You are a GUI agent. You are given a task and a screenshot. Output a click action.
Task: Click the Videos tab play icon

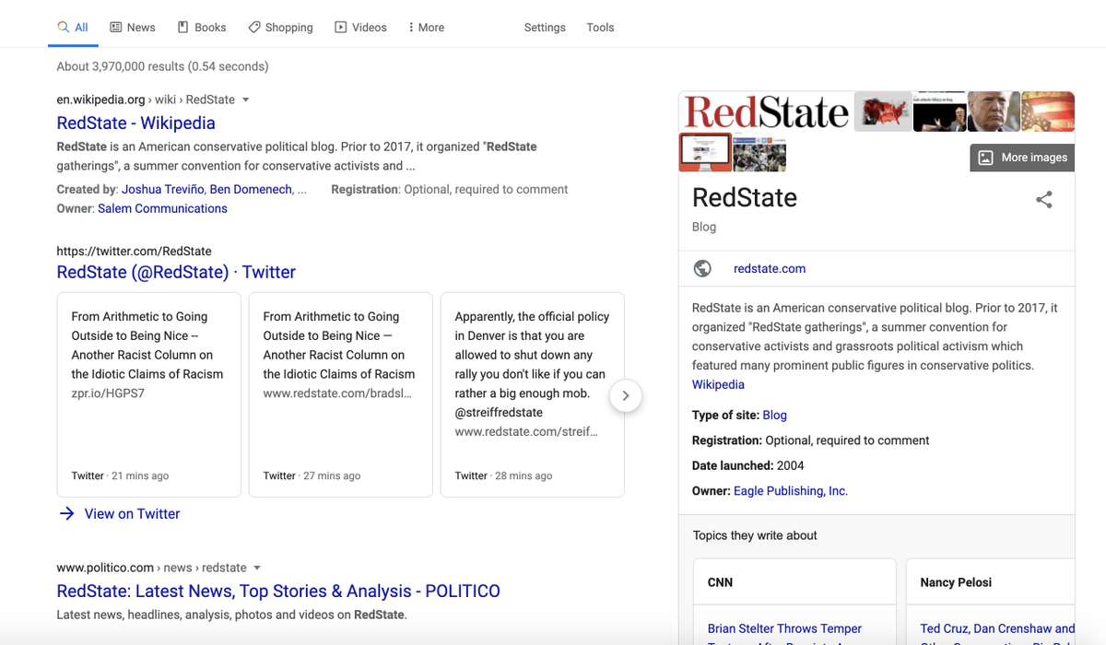pos(341,28)
